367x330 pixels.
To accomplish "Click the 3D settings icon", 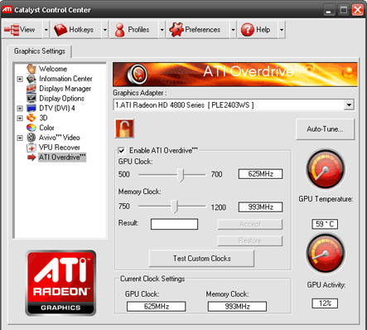I will click(31, 118).
